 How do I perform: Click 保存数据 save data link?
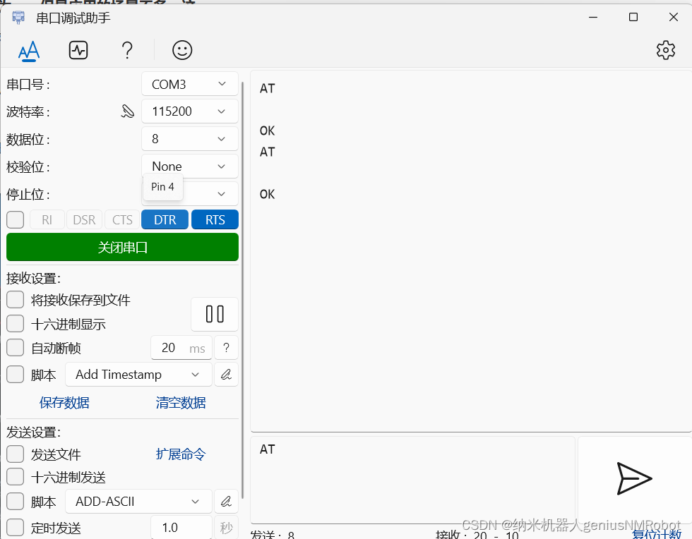tap(64, 403)
